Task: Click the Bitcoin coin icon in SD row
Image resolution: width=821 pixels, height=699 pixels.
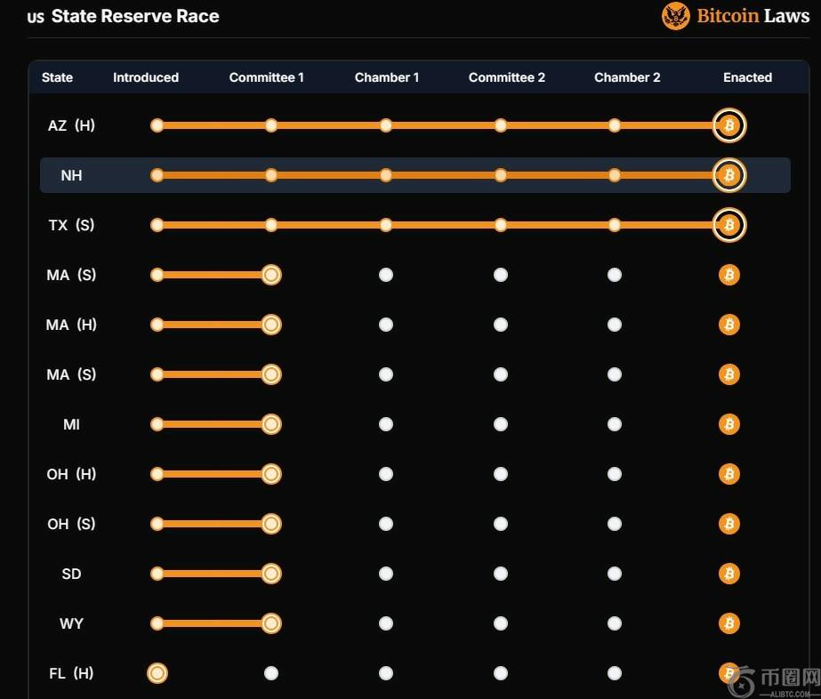Action: 728,574
